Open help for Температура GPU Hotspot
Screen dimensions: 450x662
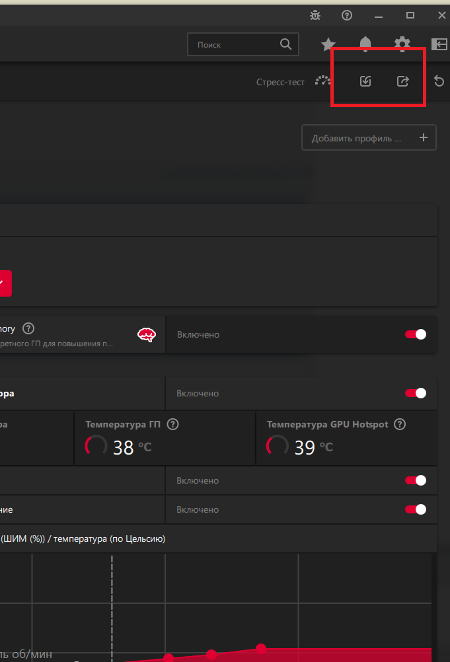click(400, 424)
